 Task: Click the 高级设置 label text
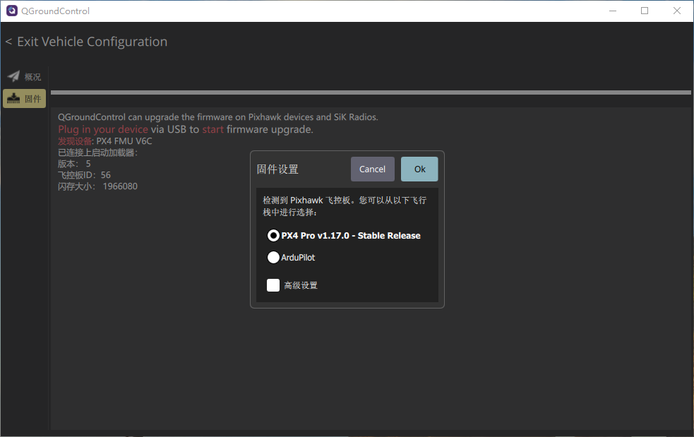(301, 286)
